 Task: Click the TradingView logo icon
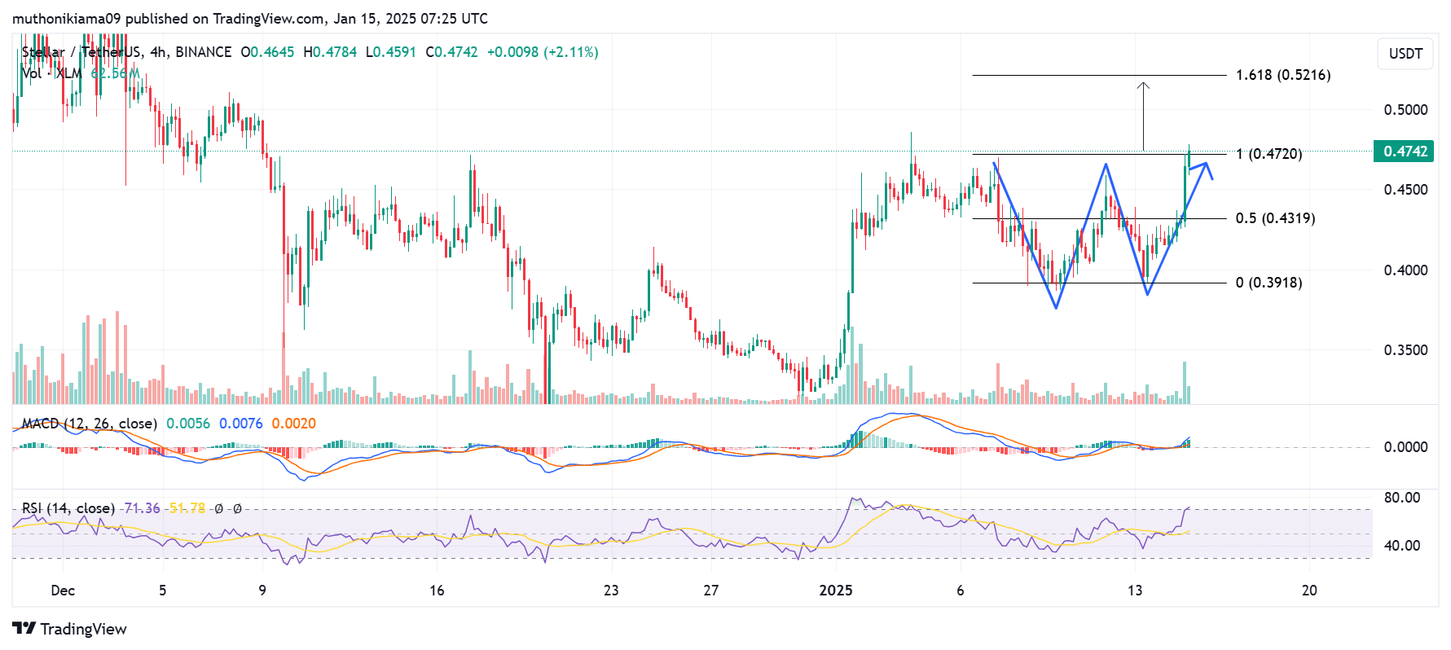(24, 629)
